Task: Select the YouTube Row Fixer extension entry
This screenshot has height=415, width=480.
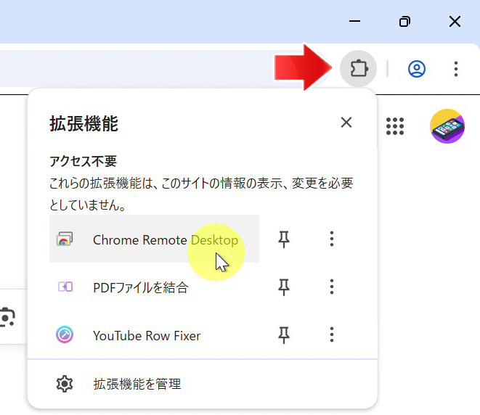Action: point(147,335)
